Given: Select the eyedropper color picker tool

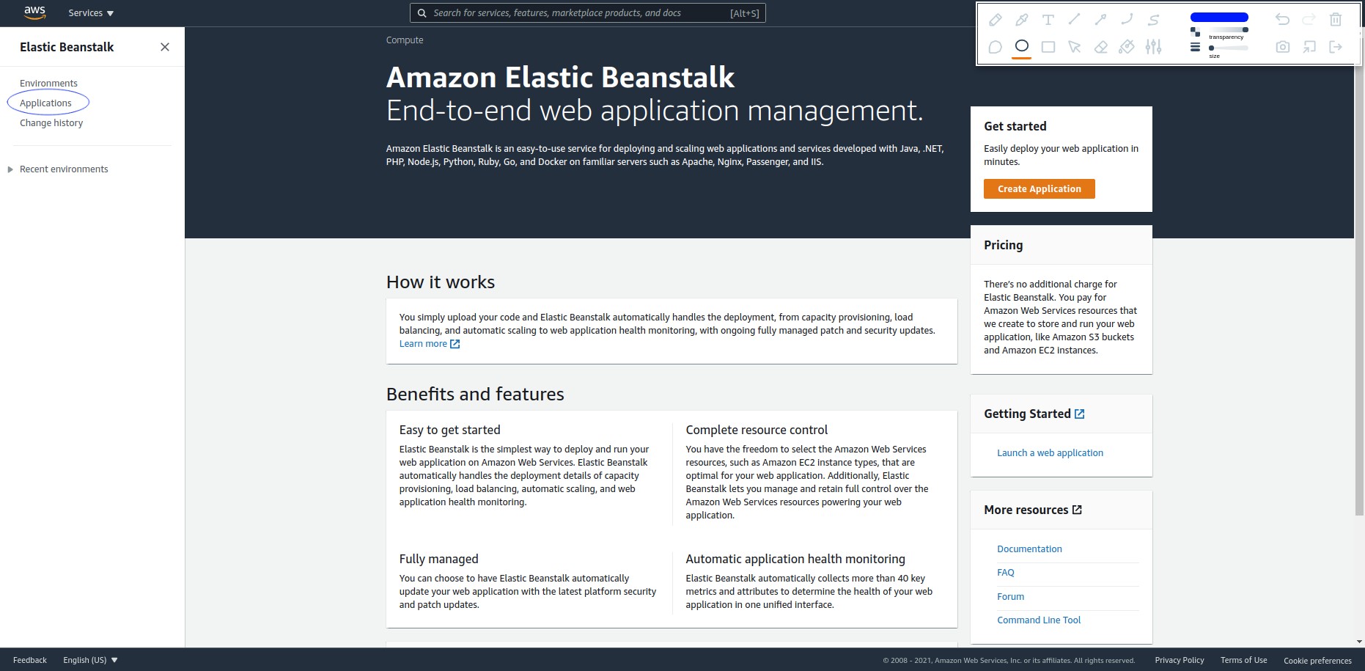Looking at the screenshot, I should pos(1021,20).
